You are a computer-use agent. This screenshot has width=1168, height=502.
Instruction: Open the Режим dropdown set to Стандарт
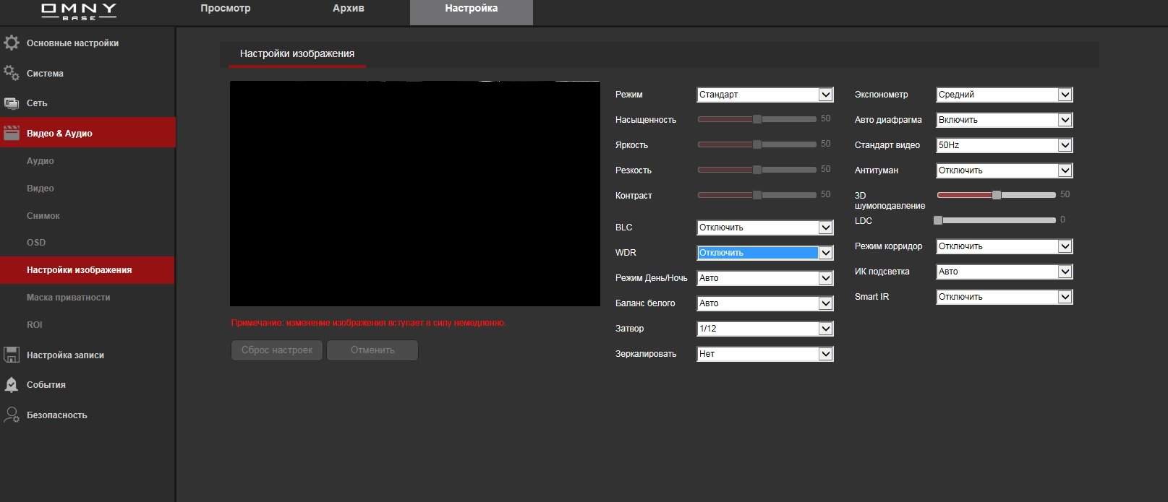(x=764, y=95)
